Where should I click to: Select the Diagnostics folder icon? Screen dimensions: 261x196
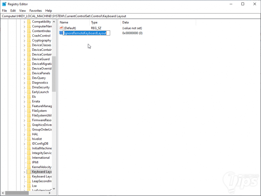[29, 82]
